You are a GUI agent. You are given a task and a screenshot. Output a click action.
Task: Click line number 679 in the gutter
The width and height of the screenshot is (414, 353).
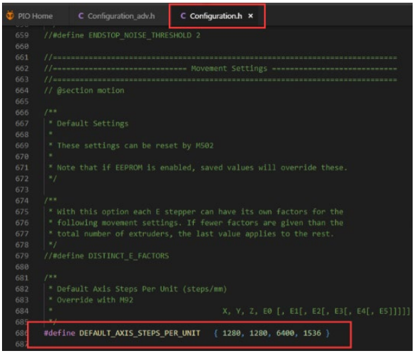click(21, 255)
